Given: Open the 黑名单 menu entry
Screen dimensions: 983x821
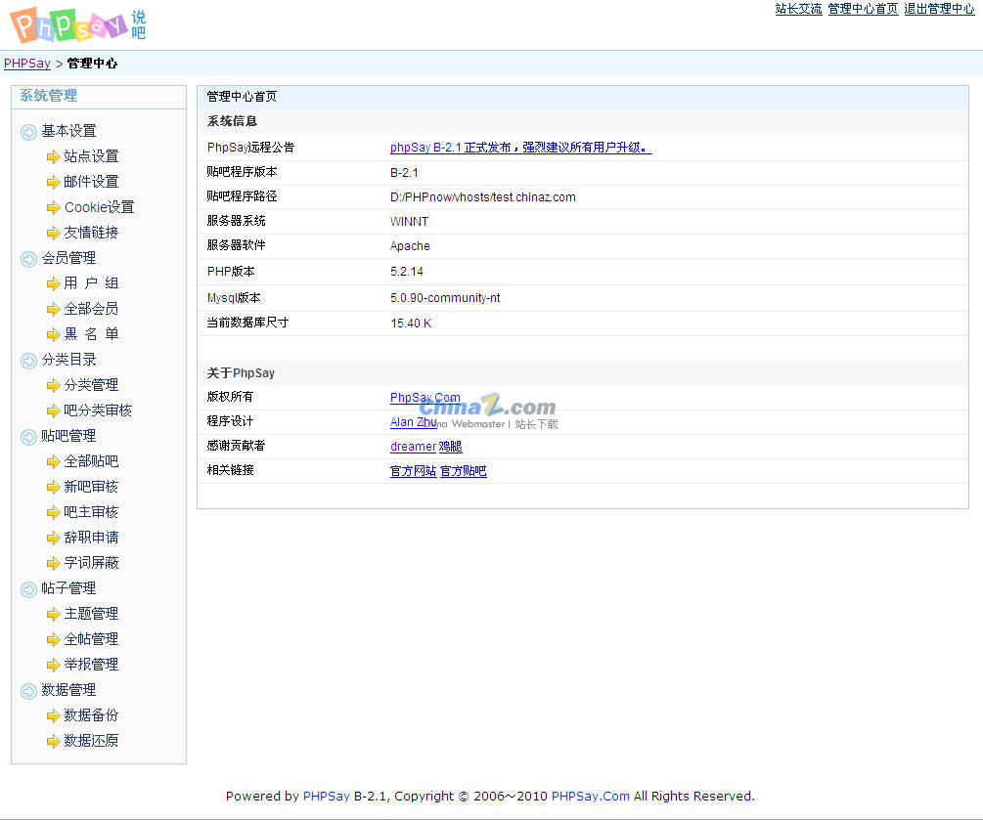Looking at the screenshot, I should (91, 334).
